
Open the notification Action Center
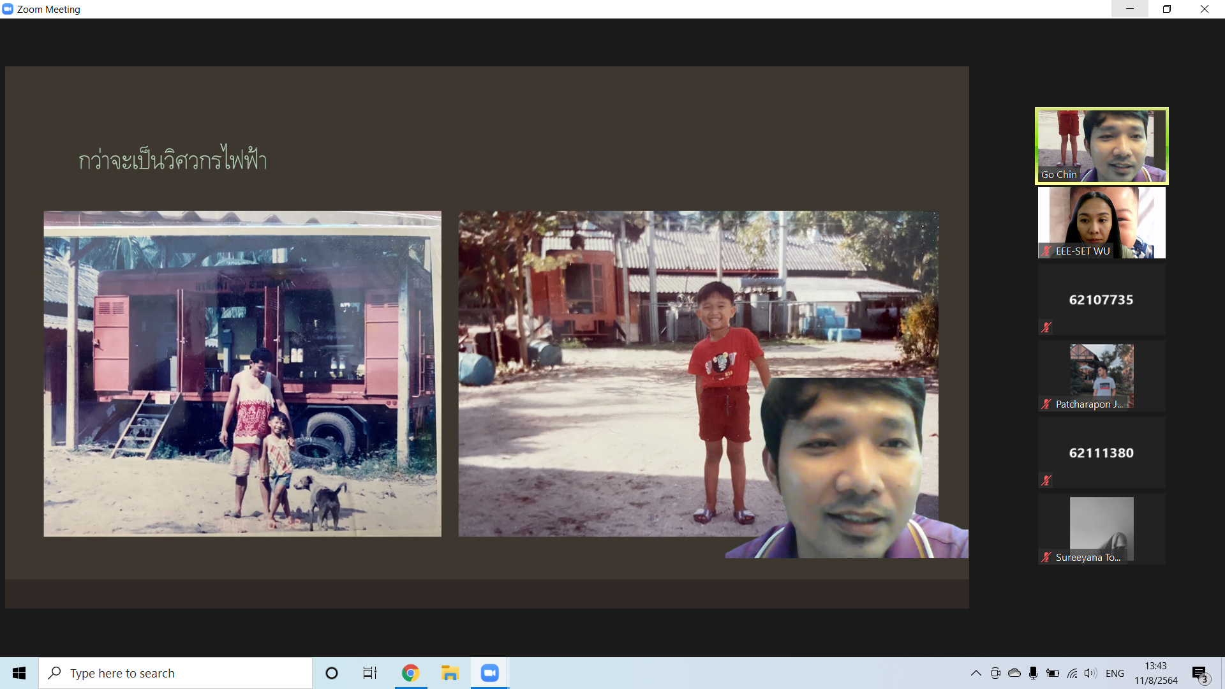pyautogui.click(x=1200, y=673)
